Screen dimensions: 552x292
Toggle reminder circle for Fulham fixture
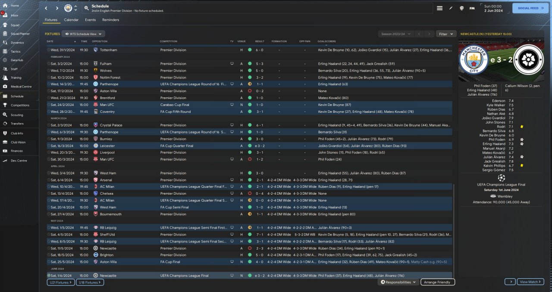(49, 64)
